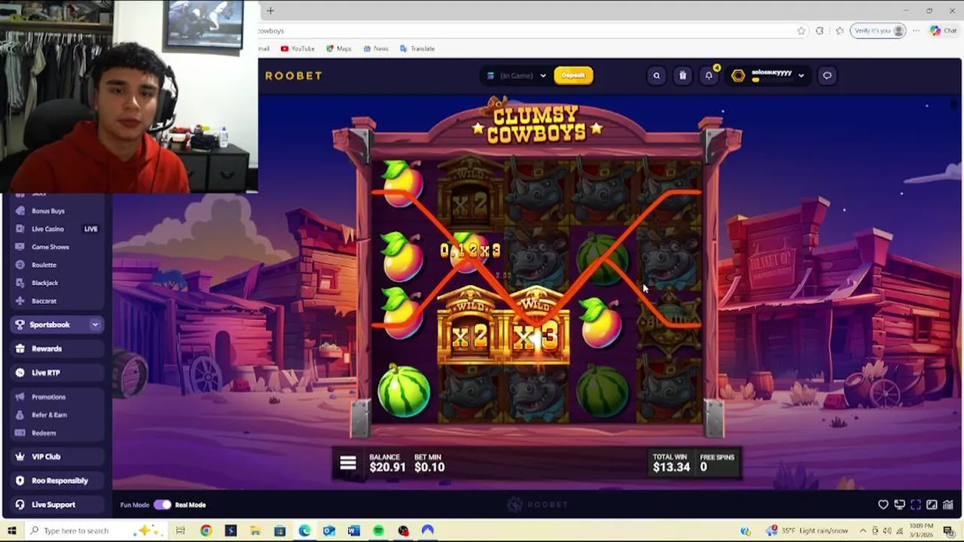964x542 pixels.
Task: Click the taskbar search box
Action: [x=97, y=531]
